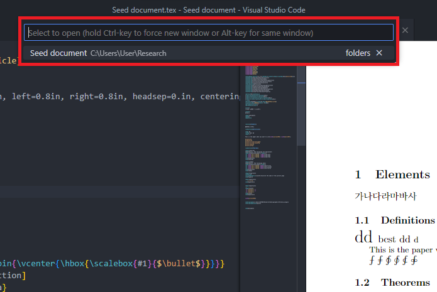
Task: Open the Seed document recent folder entry
Action: click(x=209, y=53)
